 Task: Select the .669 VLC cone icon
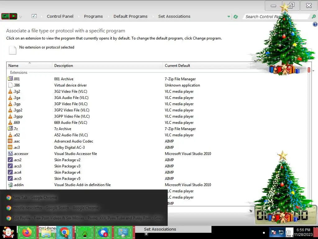10,122
